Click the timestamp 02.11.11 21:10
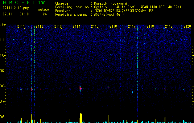This screenshot has height=123, width=194. (x=16, y=14)
